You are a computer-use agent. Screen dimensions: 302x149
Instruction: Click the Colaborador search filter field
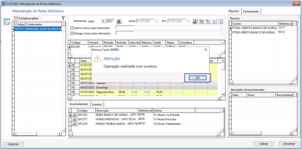51,18
